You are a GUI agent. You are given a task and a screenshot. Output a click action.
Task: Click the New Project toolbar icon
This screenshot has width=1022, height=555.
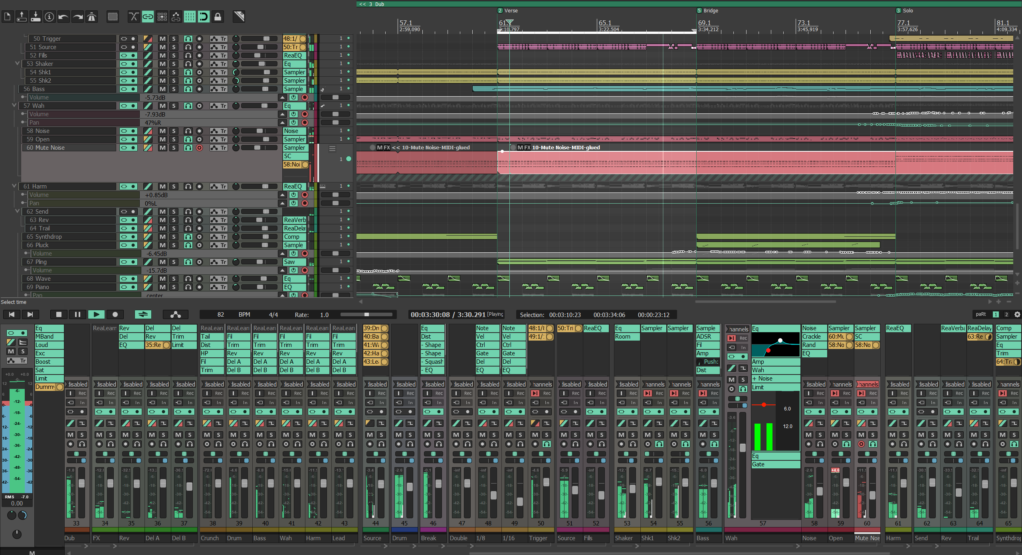(7, 17)
